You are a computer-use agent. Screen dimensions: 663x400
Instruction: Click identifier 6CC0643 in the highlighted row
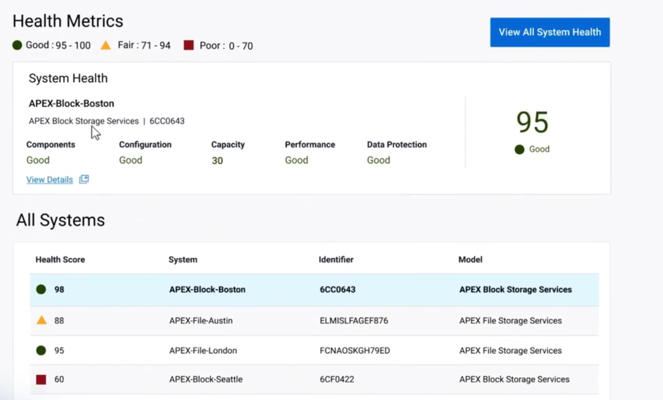338,289
